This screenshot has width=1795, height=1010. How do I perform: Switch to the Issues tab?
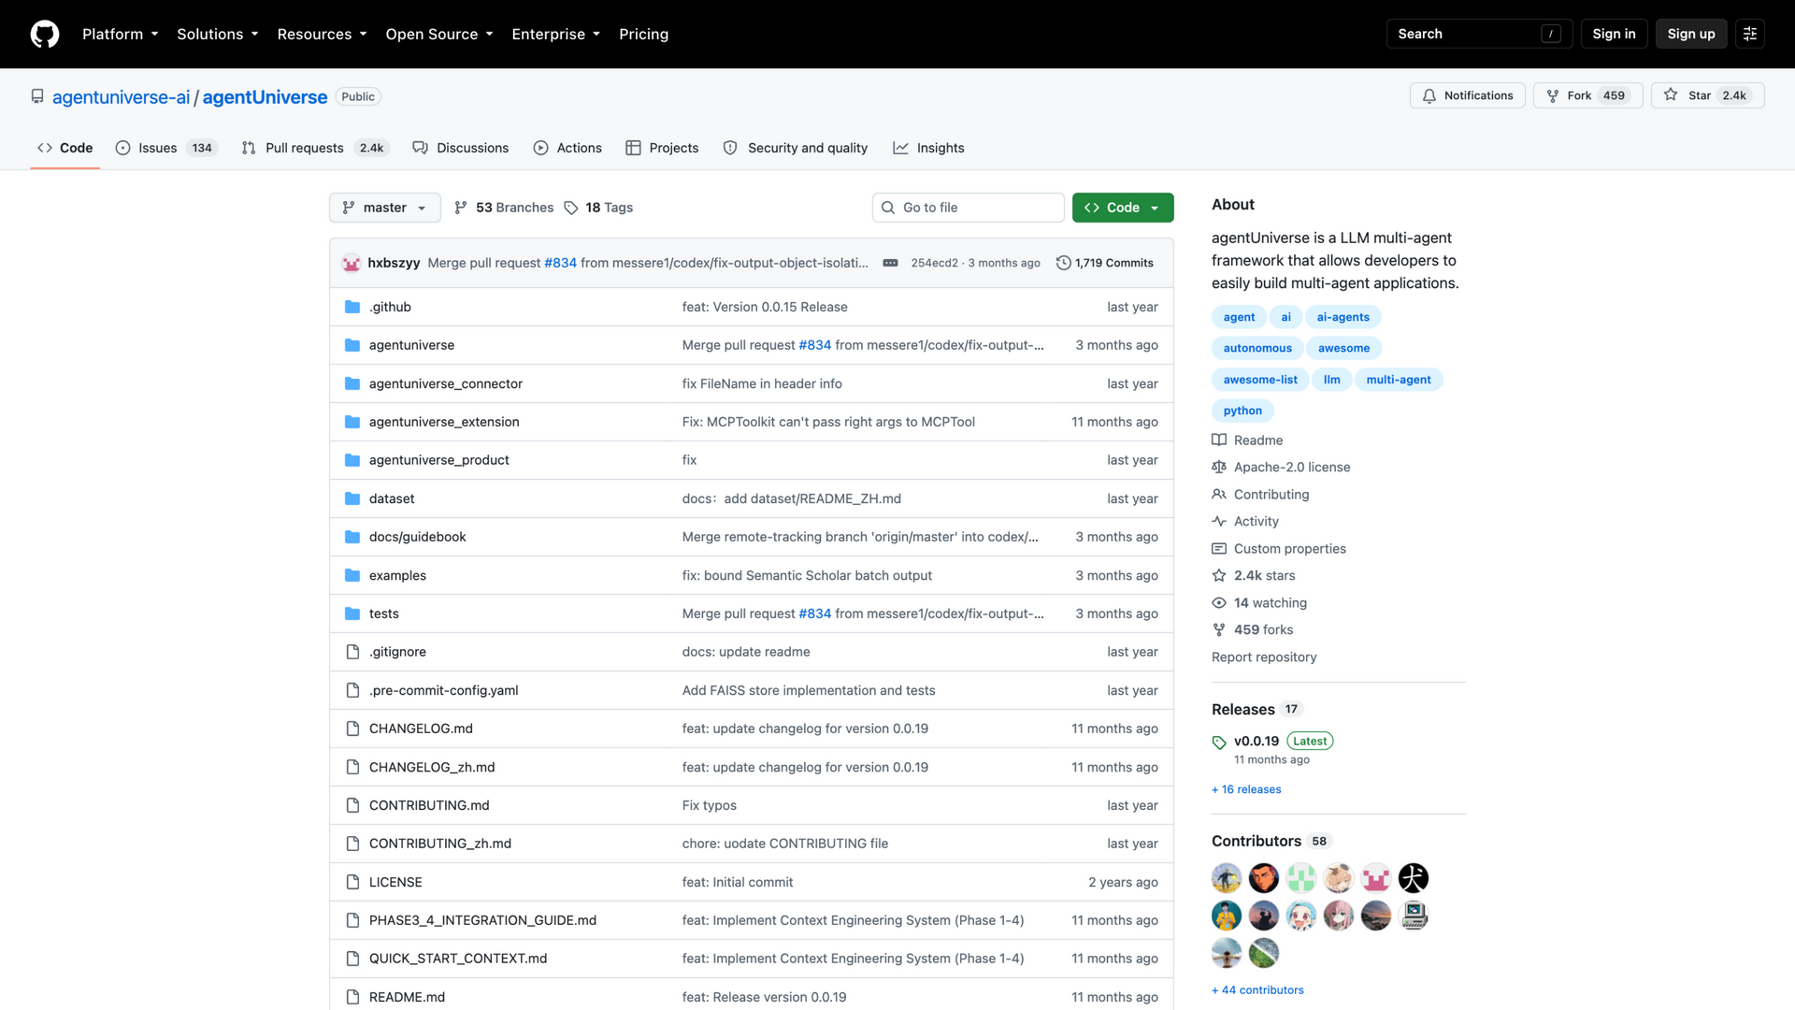166,148
